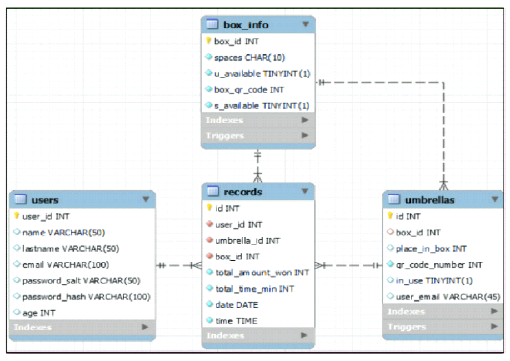Collapse the umbrellas table with header arrow
This screenshot has height=361, width=510.
(494, 199)
